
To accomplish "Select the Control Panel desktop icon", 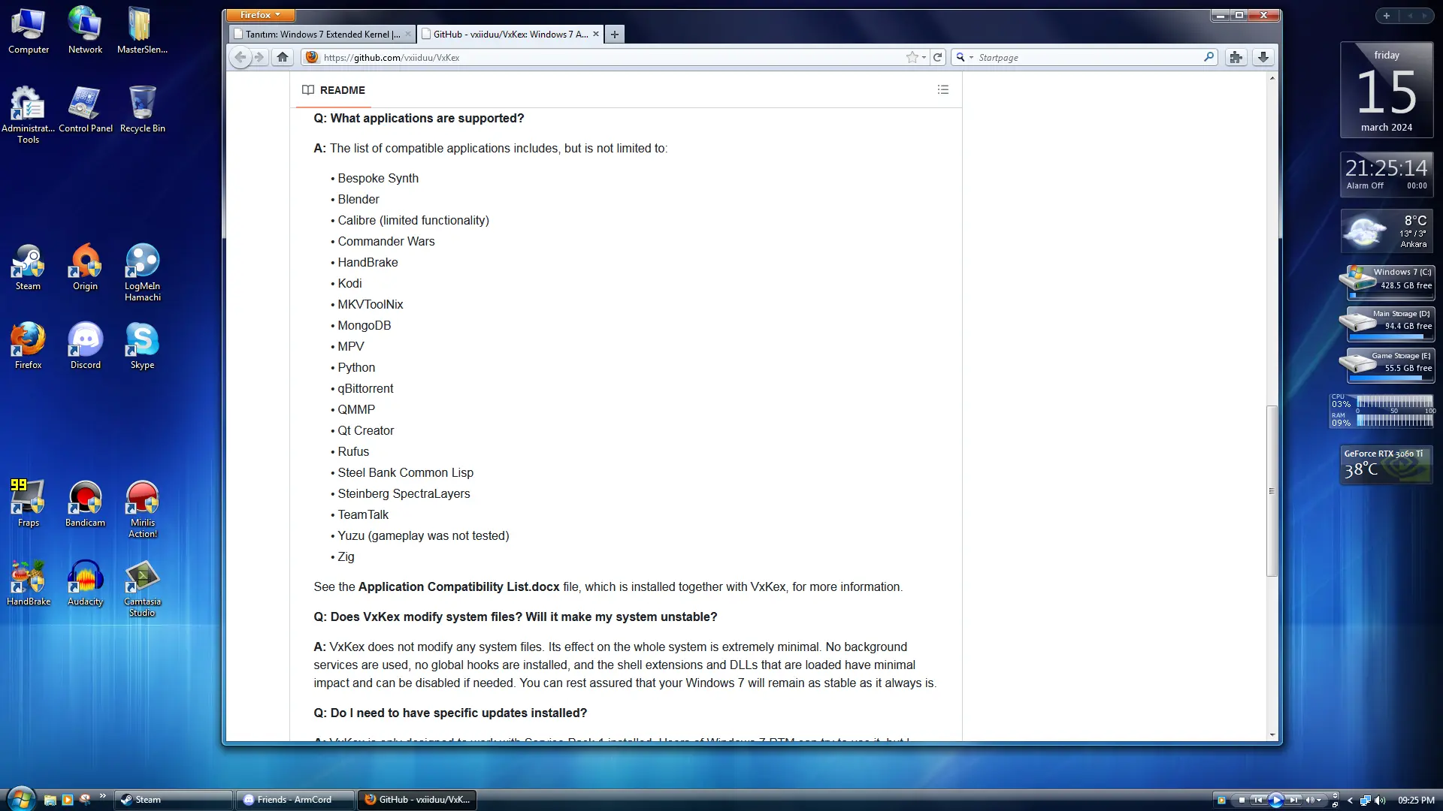I will (x=85, y=109).
